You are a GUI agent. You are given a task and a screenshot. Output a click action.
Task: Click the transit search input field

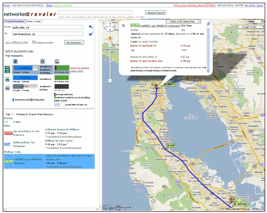tap(95, 12)
